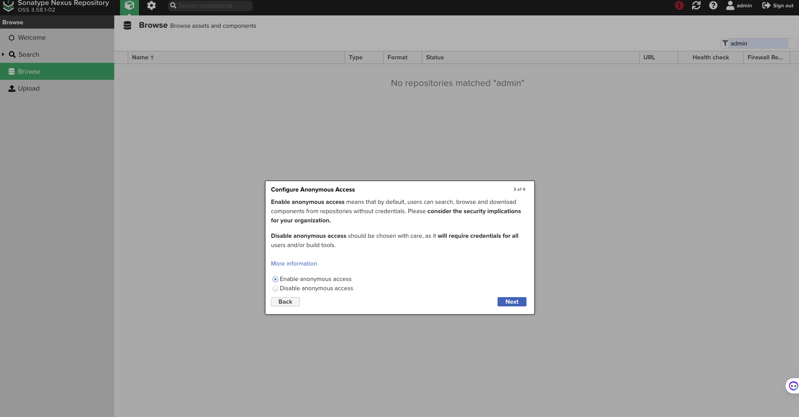Click the Back button in the dialog
This screenshot has height=417, width=799.
[x=285, y=302]
